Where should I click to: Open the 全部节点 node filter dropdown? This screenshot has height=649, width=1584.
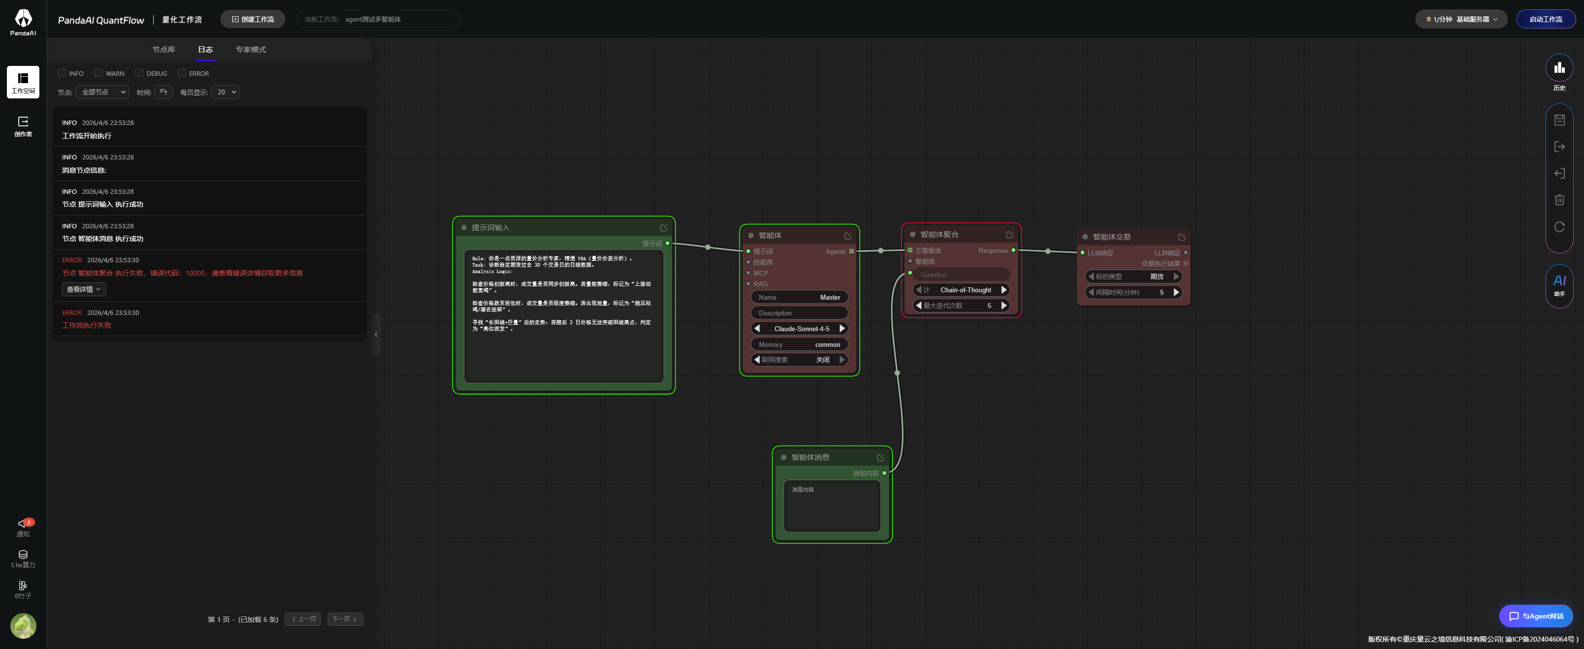[x=102, y=93]
